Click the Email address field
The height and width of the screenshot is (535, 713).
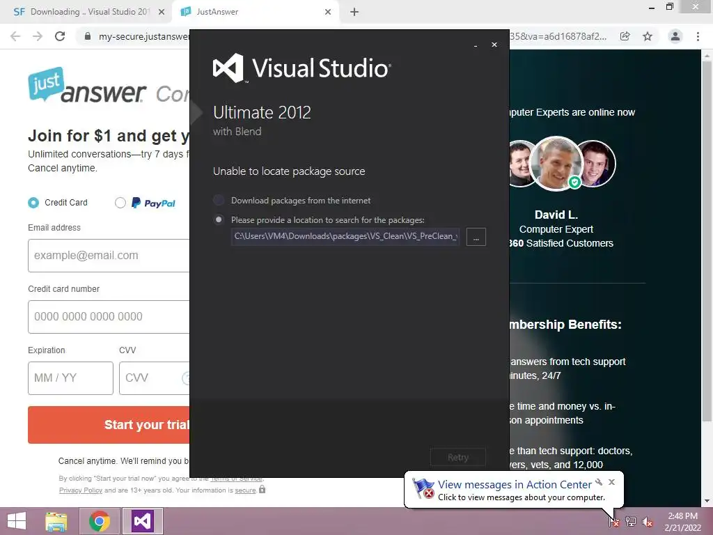click(x=109, y=256)
